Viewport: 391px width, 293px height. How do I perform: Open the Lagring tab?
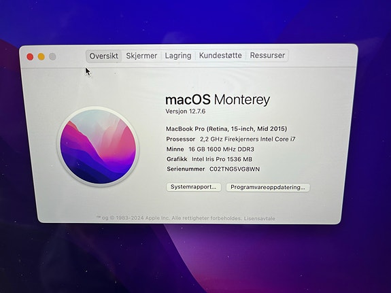click(178, 55)
